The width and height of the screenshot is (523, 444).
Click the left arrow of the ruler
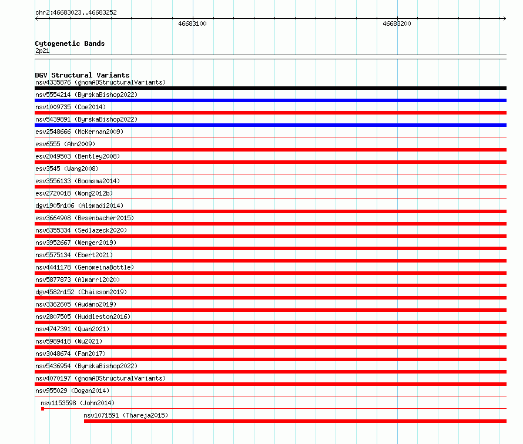point(36,19)
